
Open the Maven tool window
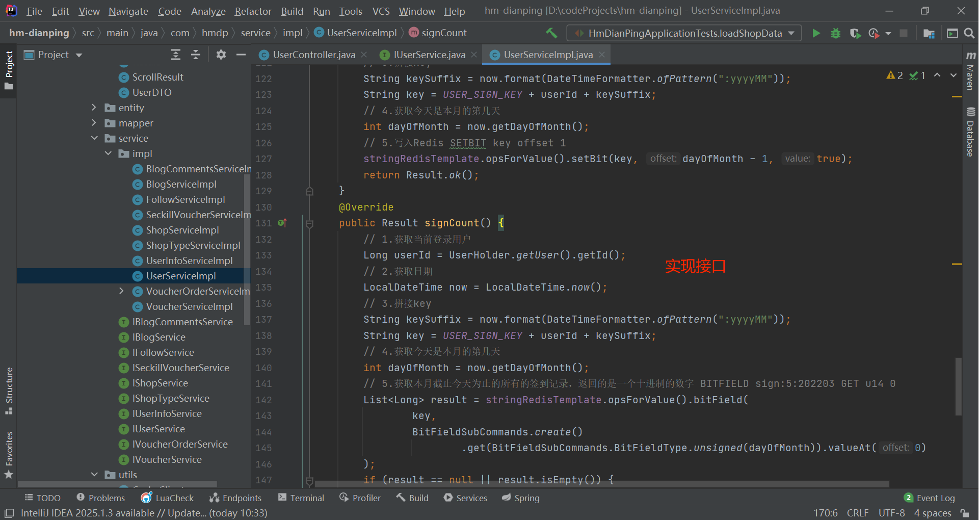971,70
